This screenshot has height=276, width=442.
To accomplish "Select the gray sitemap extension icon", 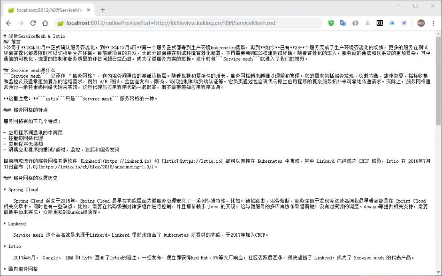I will (x=367, y=22).
